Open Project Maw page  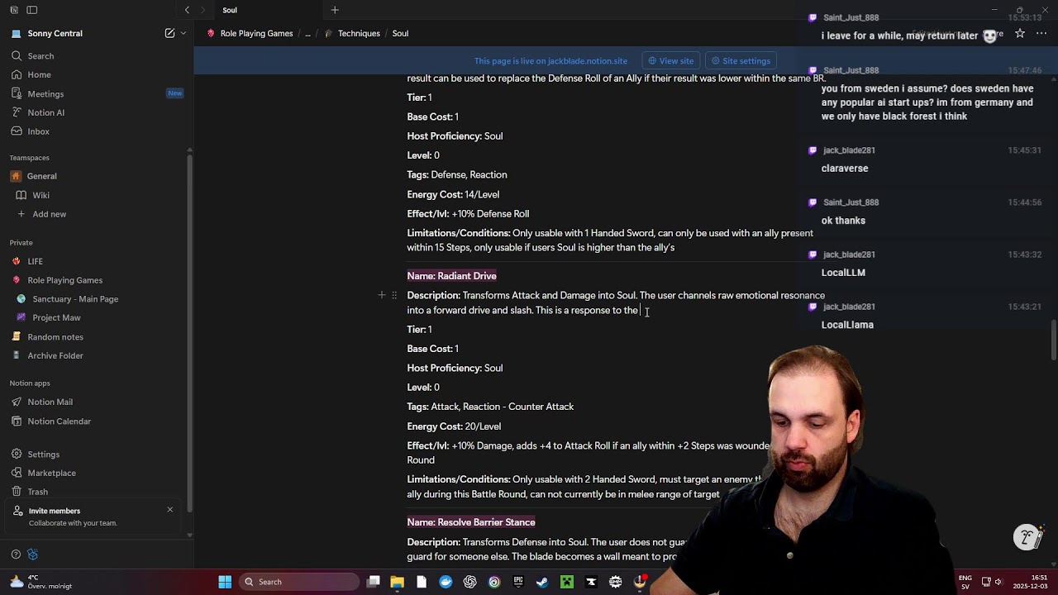coord(56,317)
